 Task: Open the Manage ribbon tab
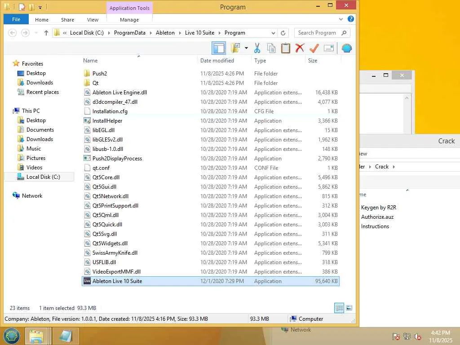pyautogui.click(x=129, y=20)
